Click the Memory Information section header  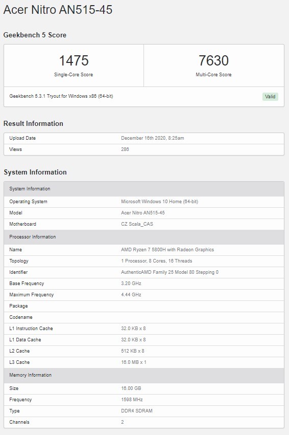[x=144, y=375]
